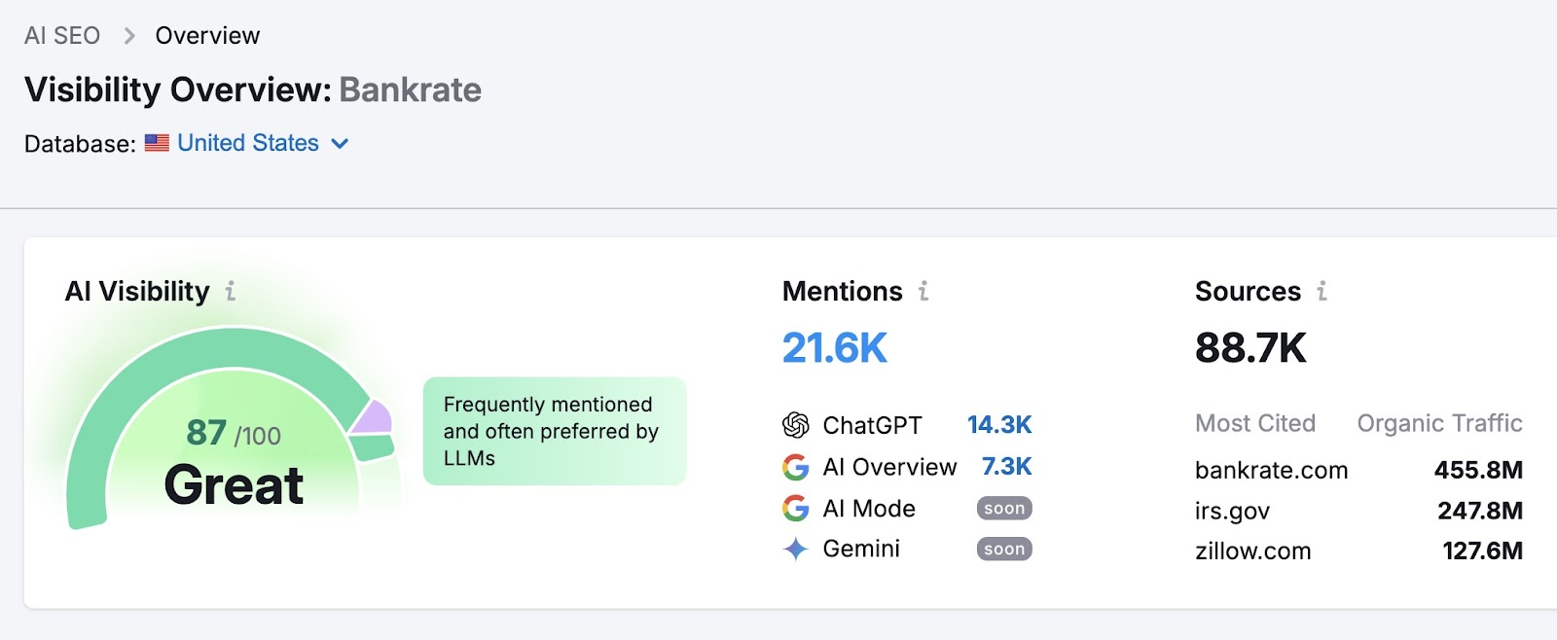
Task: Click the ChatGPT logo icon
Action: coord(796,425)
